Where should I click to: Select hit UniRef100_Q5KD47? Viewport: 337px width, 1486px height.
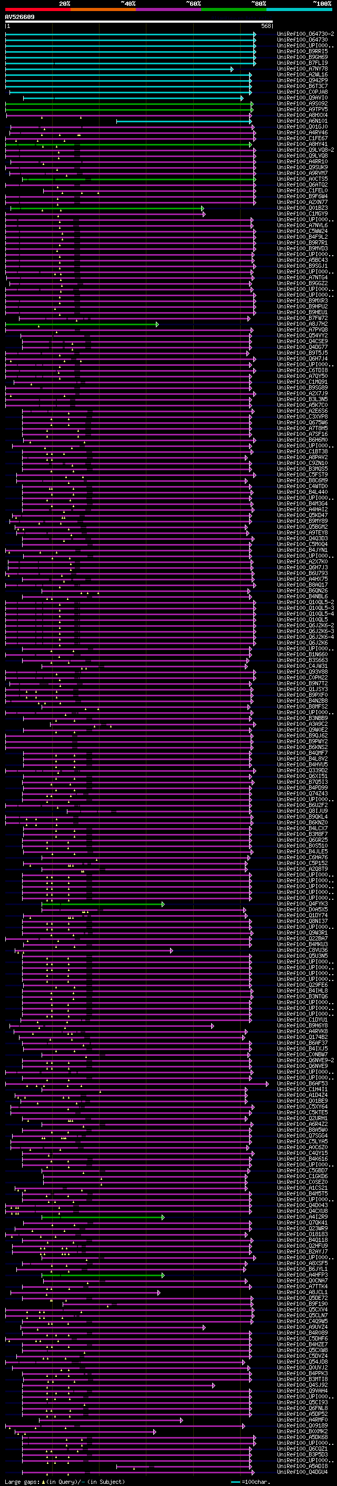(302, 515)
